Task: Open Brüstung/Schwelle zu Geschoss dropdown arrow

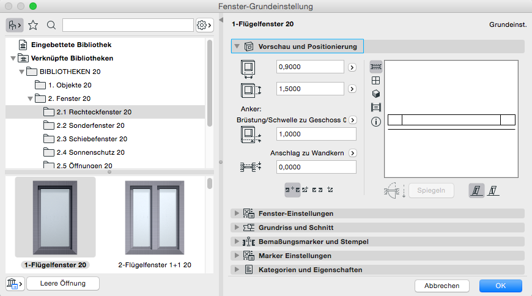Action: (352, 120)
